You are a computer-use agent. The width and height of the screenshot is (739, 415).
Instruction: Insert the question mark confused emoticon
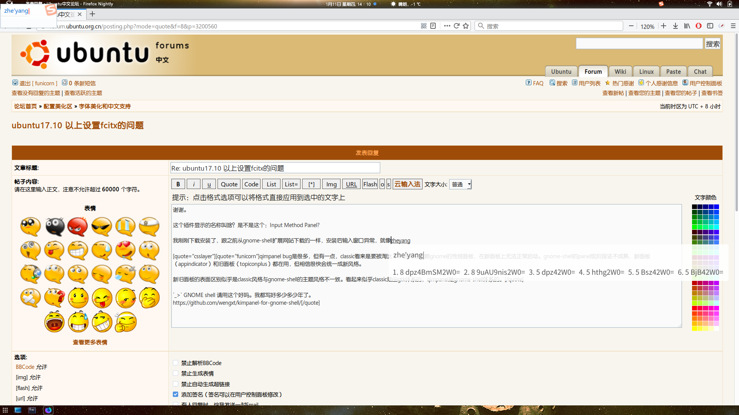(54, 298)
